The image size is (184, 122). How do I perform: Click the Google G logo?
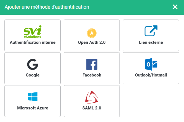coord(32,64)
